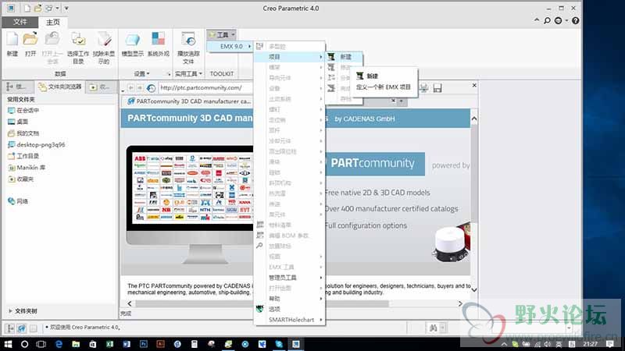
Task: Expand the 管理员工具 admin tools submenu
Action: pyautogui.click(x=290, y=278)
